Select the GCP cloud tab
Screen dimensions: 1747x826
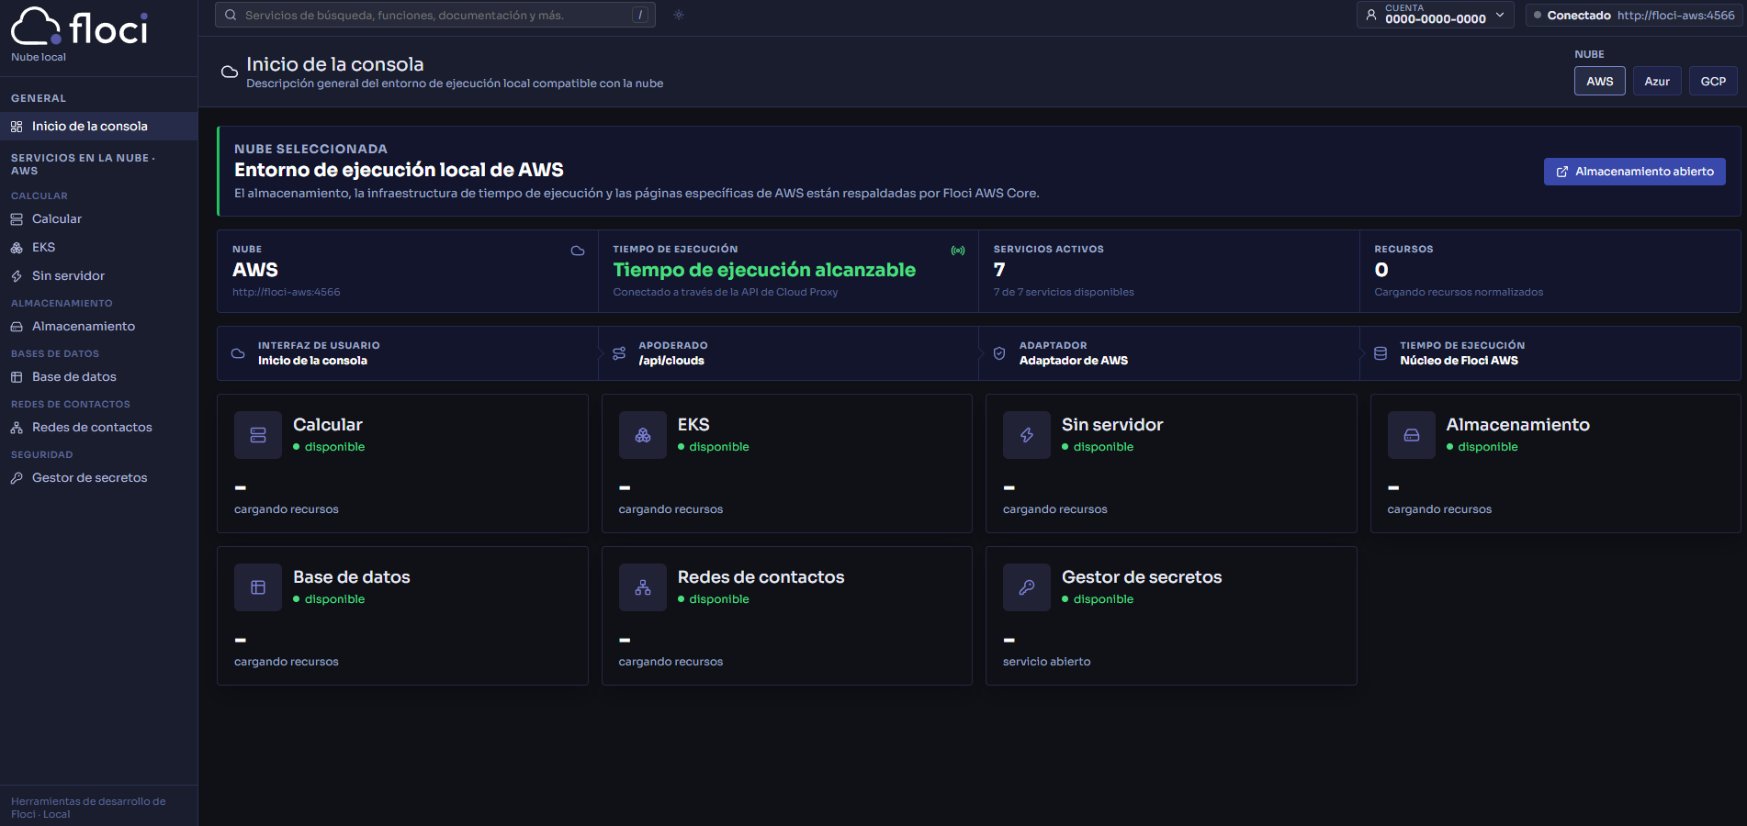click(1712, 81)
